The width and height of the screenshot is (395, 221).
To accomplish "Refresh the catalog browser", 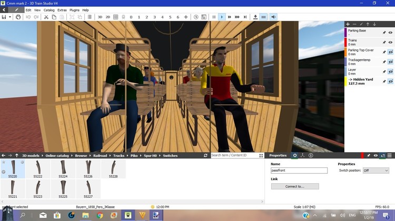I will coord(205,155).
